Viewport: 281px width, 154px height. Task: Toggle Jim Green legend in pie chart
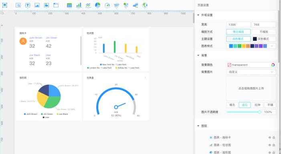click(47, 114)
